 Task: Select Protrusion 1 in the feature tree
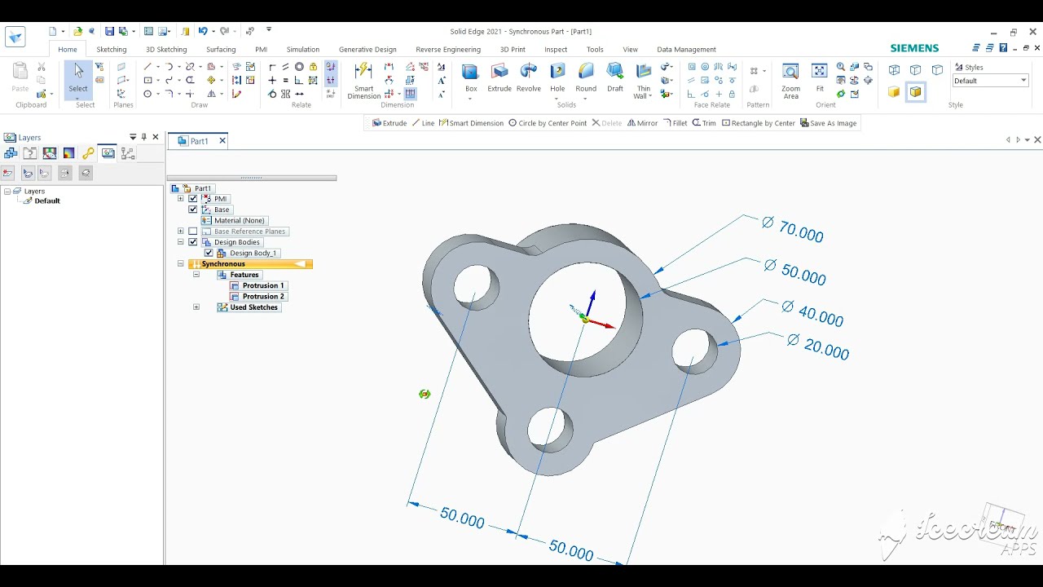click(257, 285)
